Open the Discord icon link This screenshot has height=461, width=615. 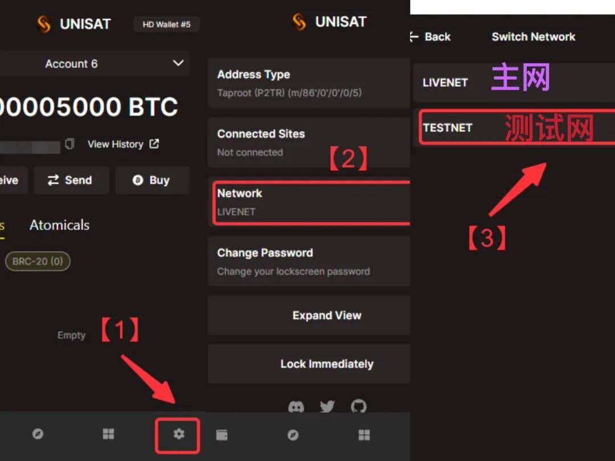pos(296,407)
